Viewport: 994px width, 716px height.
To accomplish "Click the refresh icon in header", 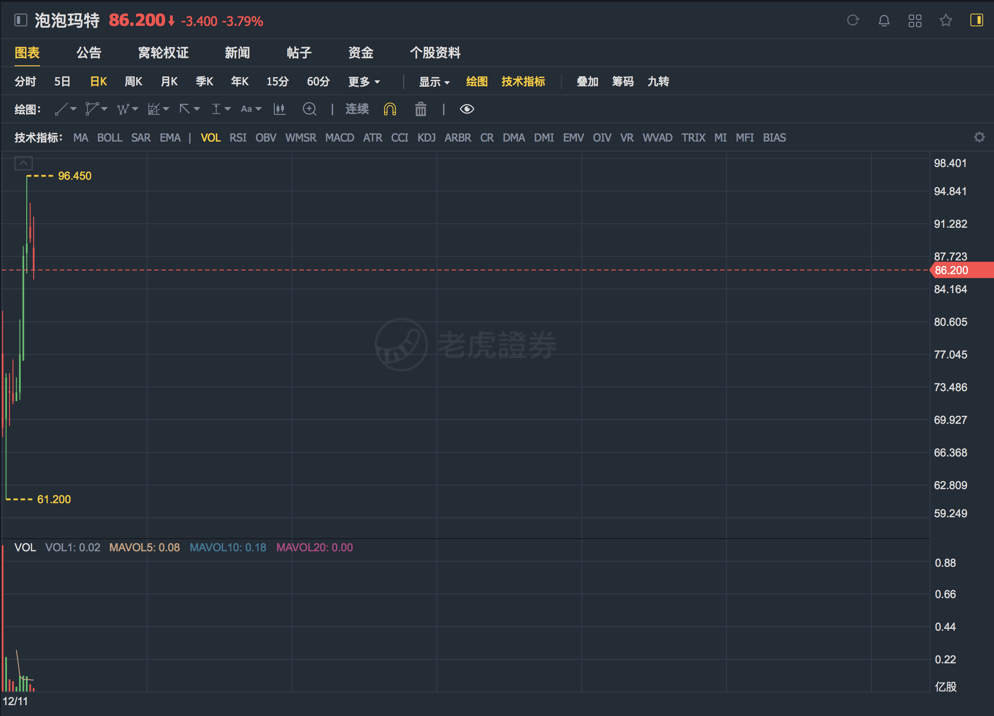I will (x=853, y=20).
